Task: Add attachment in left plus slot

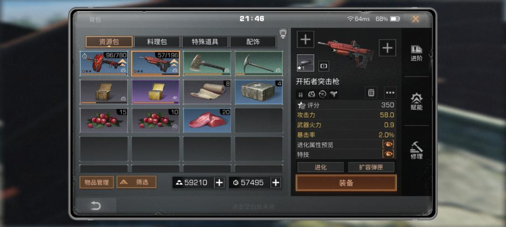Action: (305, 40)
